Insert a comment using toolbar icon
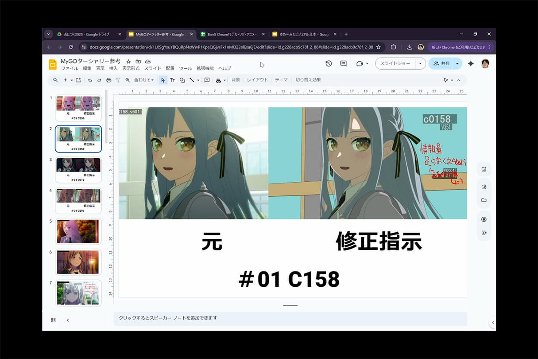 (207, 80)
